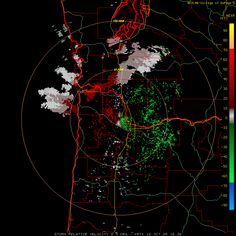The image size is (236, 236).
Task: Click the 60 value on the velocity scale
Action: (x=225, y=60)
